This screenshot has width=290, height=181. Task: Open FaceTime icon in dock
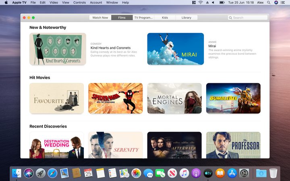tap(160, 173)
